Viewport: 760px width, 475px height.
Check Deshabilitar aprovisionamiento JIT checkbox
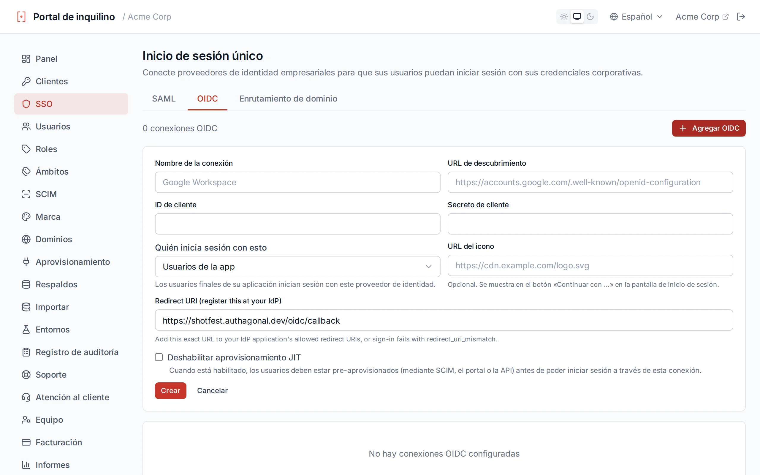(x=159, y=357)
